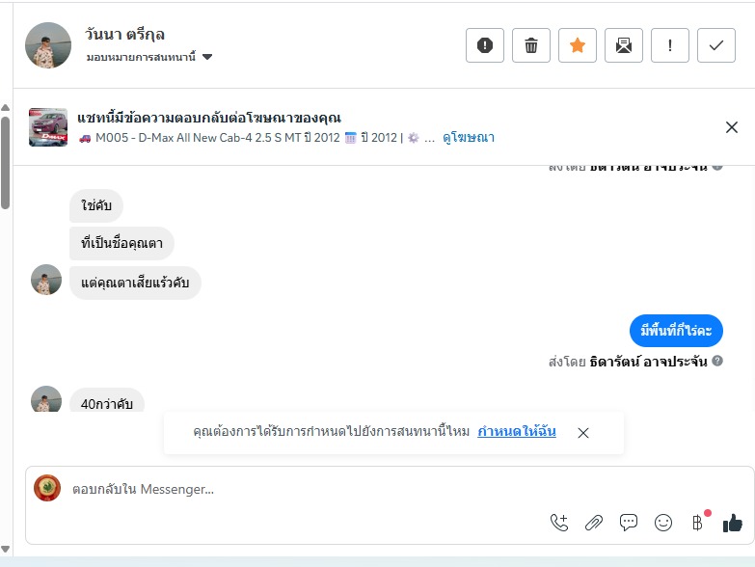Click the phone call request icon
Screen dimensions: 755x567
pos(559,523)
